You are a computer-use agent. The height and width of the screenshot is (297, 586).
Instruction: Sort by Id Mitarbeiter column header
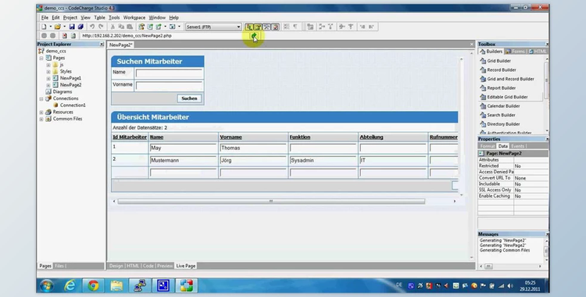point(130,138)
